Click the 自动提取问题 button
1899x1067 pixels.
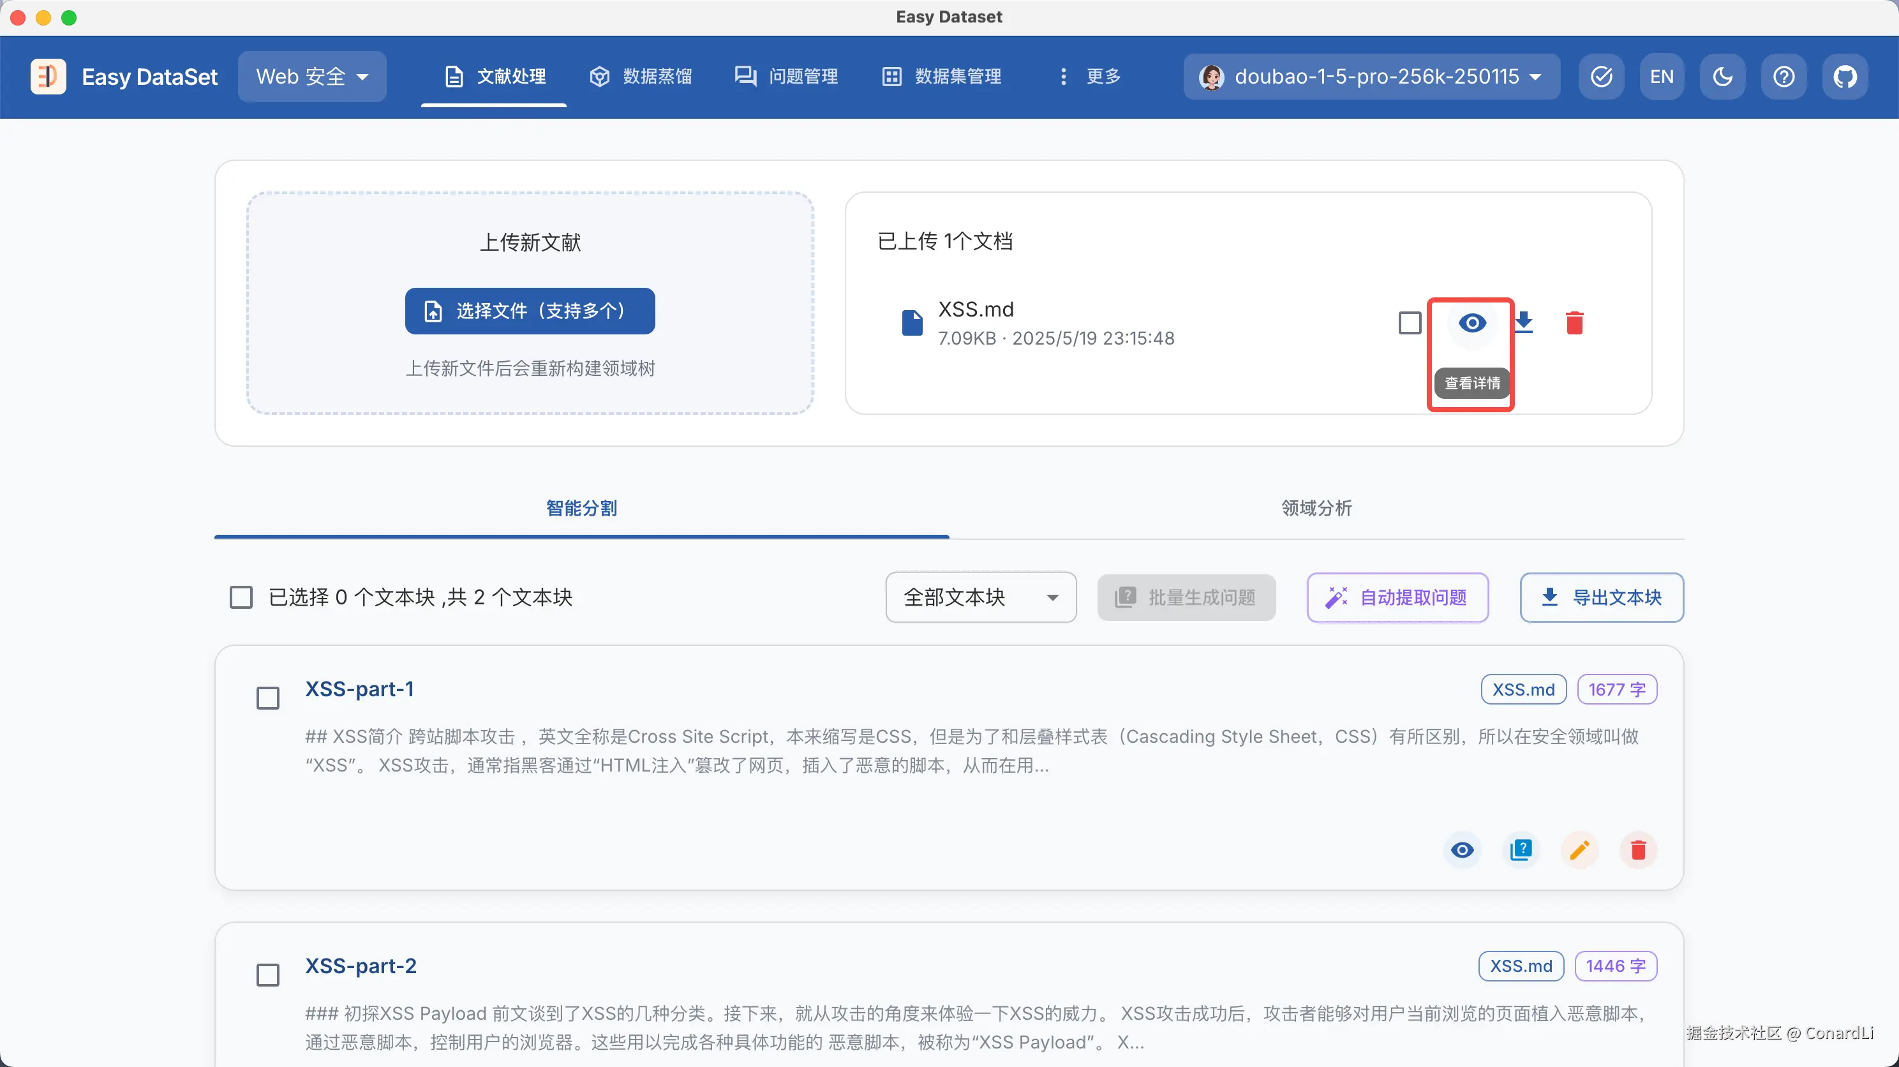1397,597
